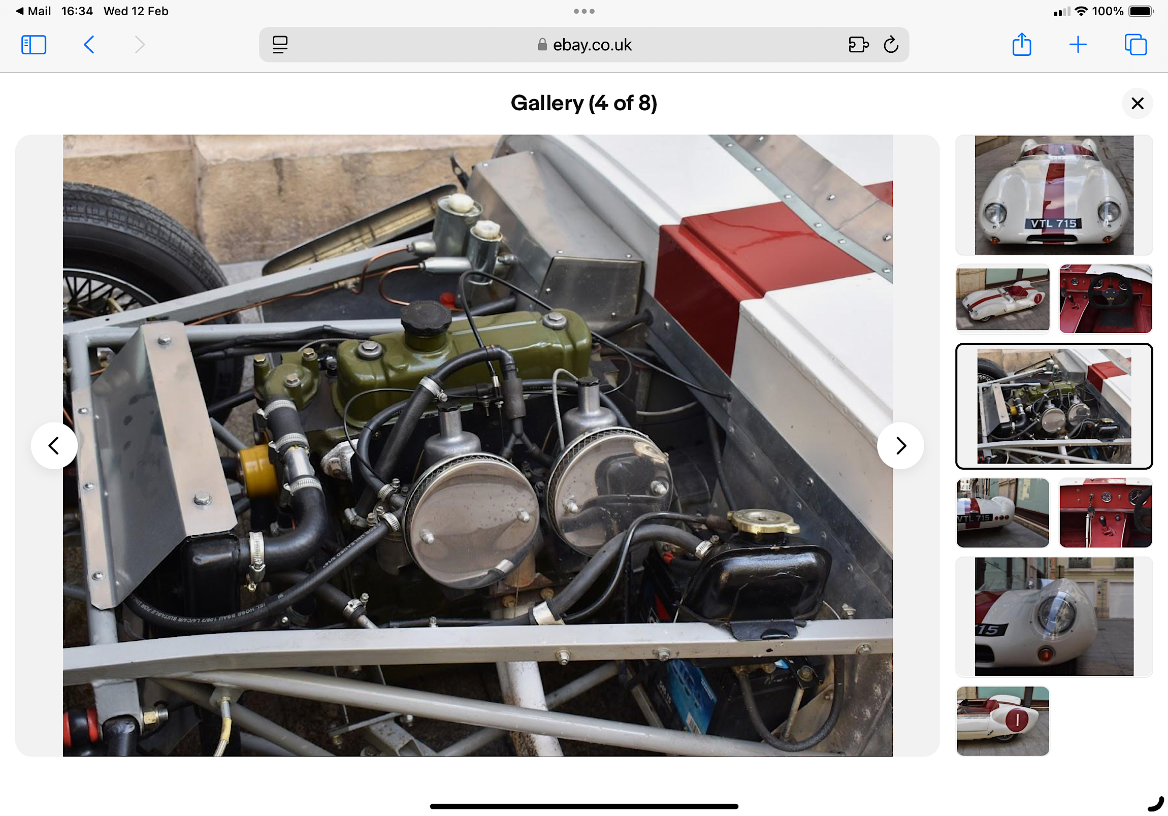Image resolution: width=1168 pixels, height=816 pixels.
Task: Select the side view car thumbnail
Action: 1002,299
